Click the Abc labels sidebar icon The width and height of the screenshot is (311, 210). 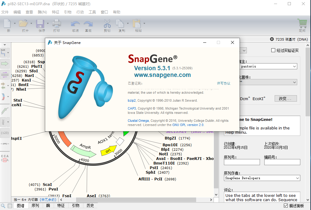pyautogui.click(x=3, y=122)
